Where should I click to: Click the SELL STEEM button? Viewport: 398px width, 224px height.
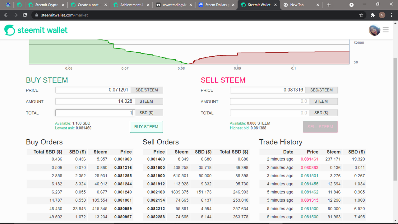[x=320, y=127]
